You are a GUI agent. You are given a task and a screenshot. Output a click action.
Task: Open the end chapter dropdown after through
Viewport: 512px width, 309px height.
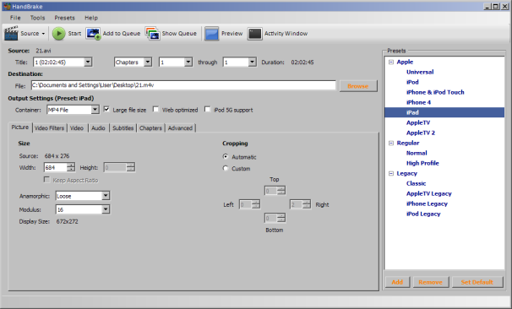pos(252,62)
